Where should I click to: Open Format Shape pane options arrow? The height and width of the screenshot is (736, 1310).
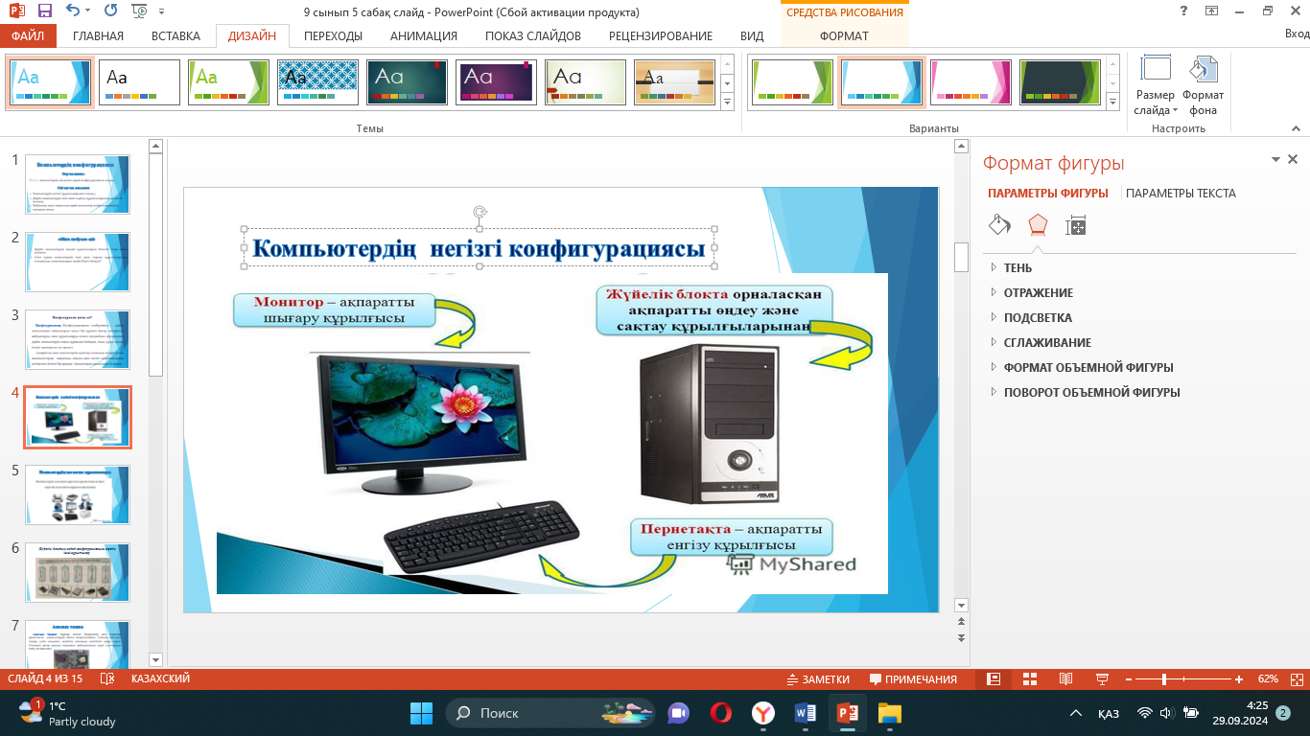[1275, 160]
